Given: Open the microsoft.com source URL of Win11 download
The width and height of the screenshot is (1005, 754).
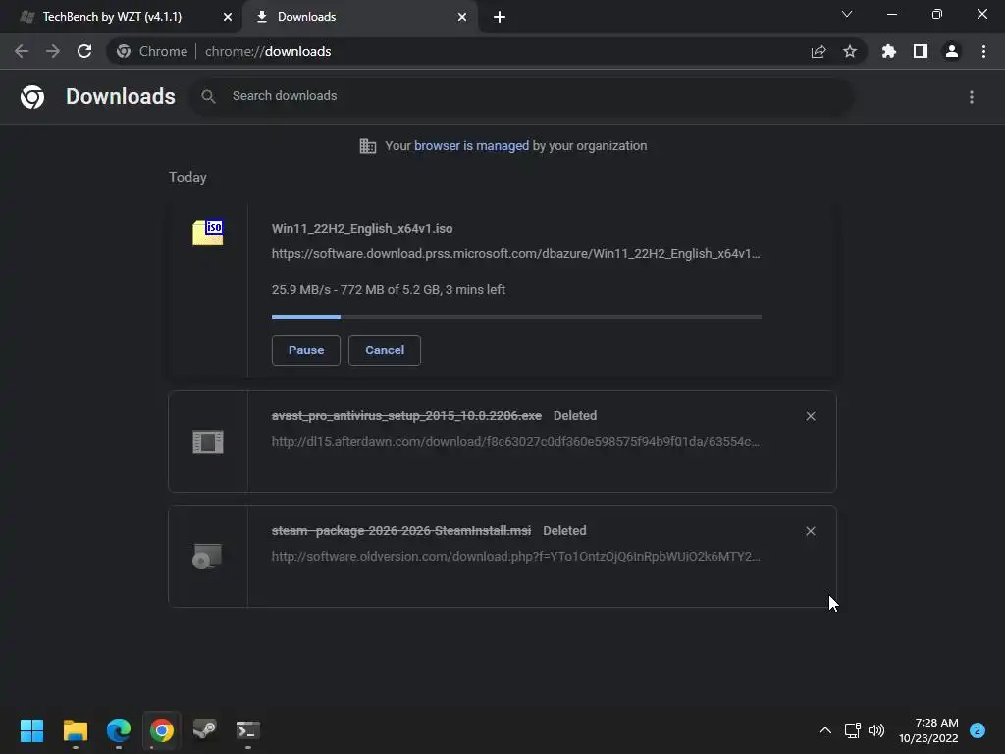Looking at the screenshot, I should pos(515,254).
